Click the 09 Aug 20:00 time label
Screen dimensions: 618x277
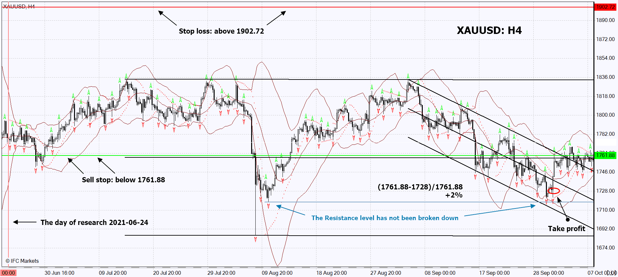[277, 273]
